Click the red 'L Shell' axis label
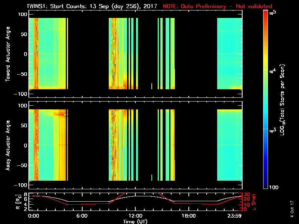299x224 pixels. [254, 202]
